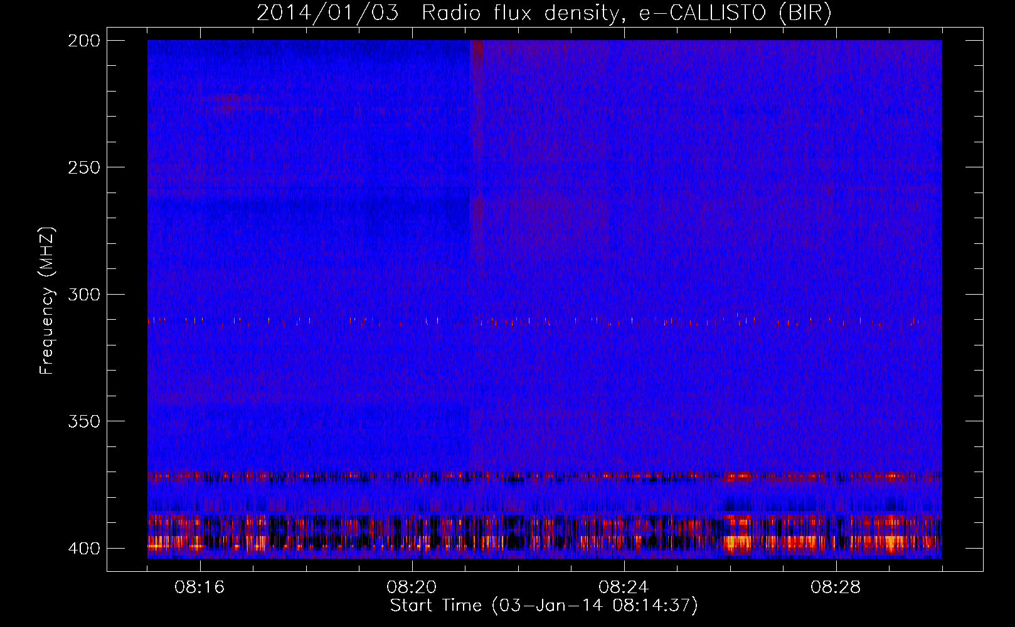Click the plot title '2014/01/03 Radio flux density'
This screenshot has width=1015, height=627.
click(x=544, y=13)
